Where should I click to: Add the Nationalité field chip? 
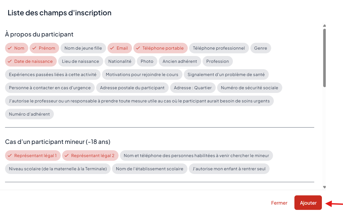[x=120, y=61]
